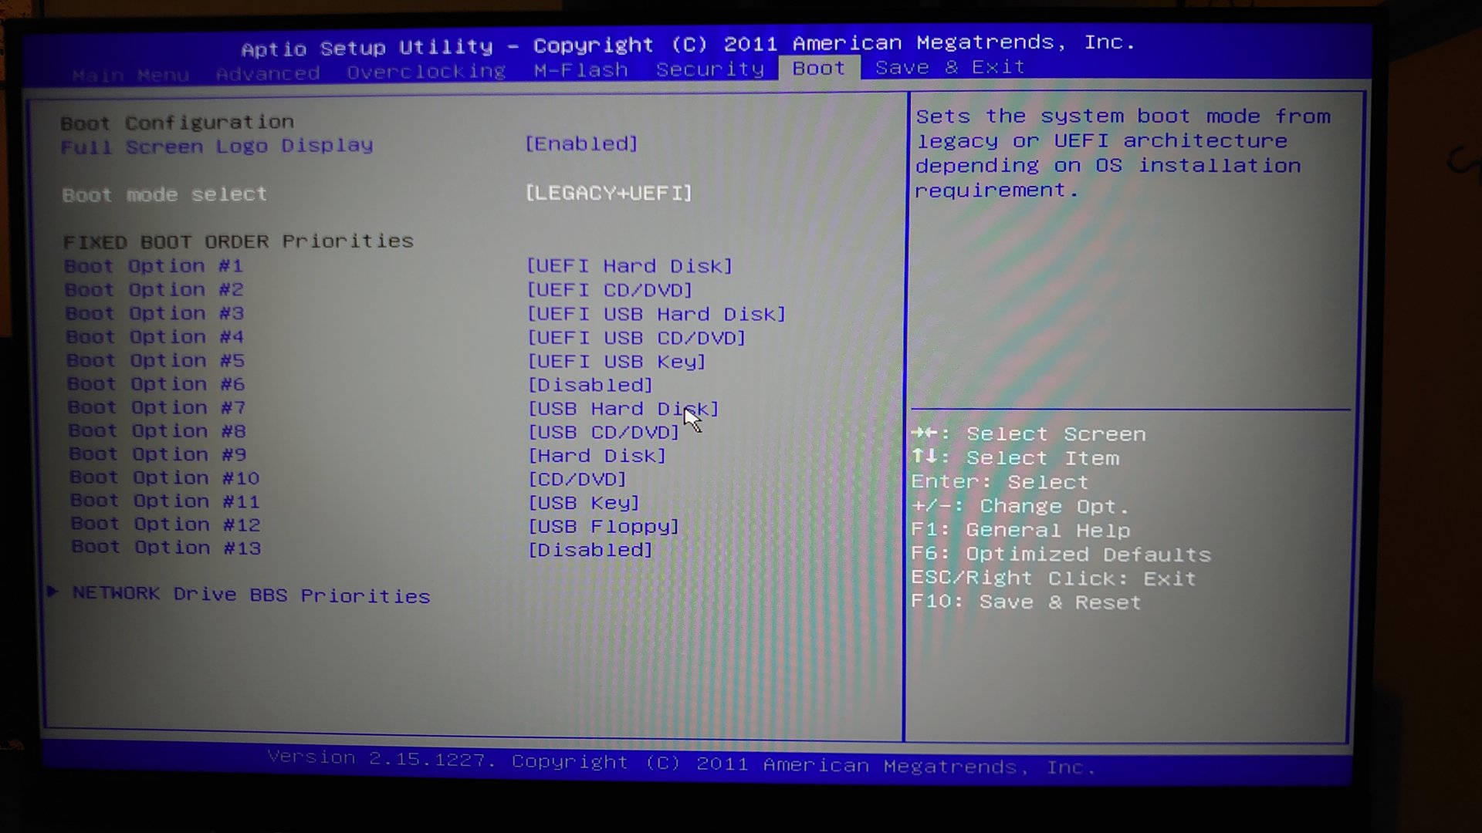This screenshot has height=833, width=1482.
Task: Select the Boot Option #11 label
Action: click(165, 501)
